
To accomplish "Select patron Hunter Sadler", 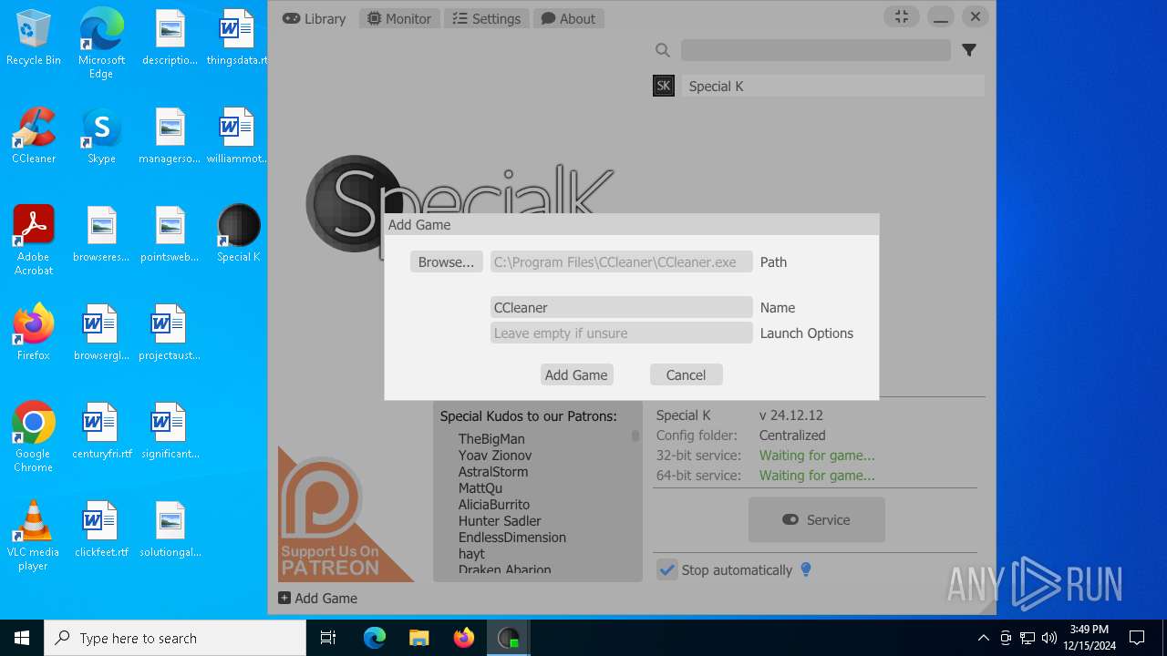I will click(500, 520).
